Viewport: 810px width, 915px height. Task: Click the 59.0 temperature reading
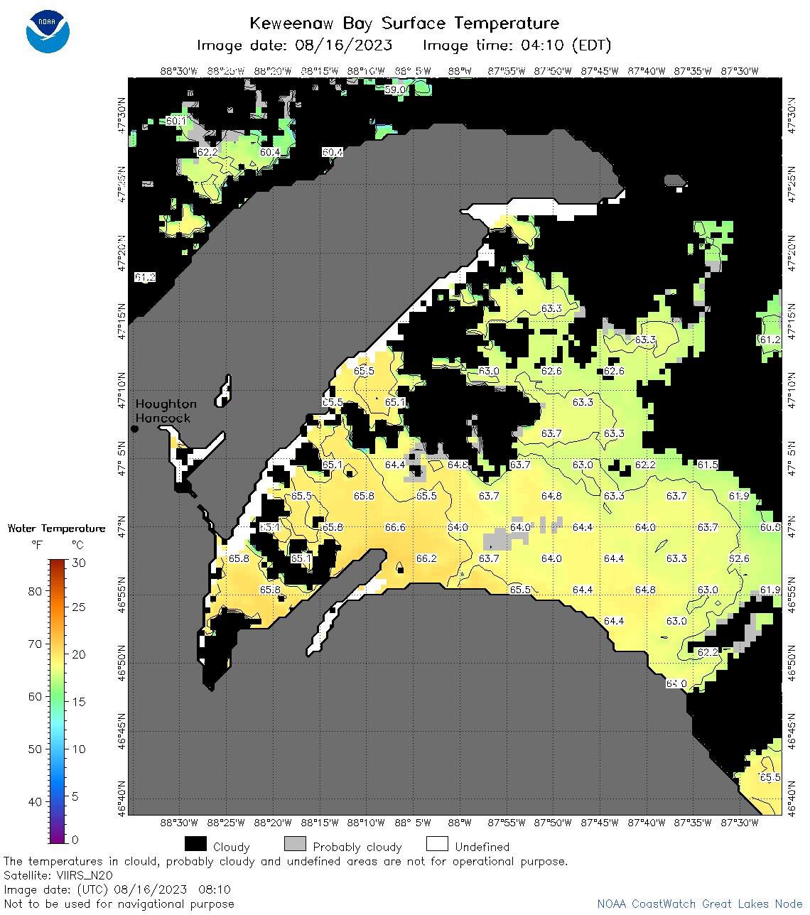(395, 90)
